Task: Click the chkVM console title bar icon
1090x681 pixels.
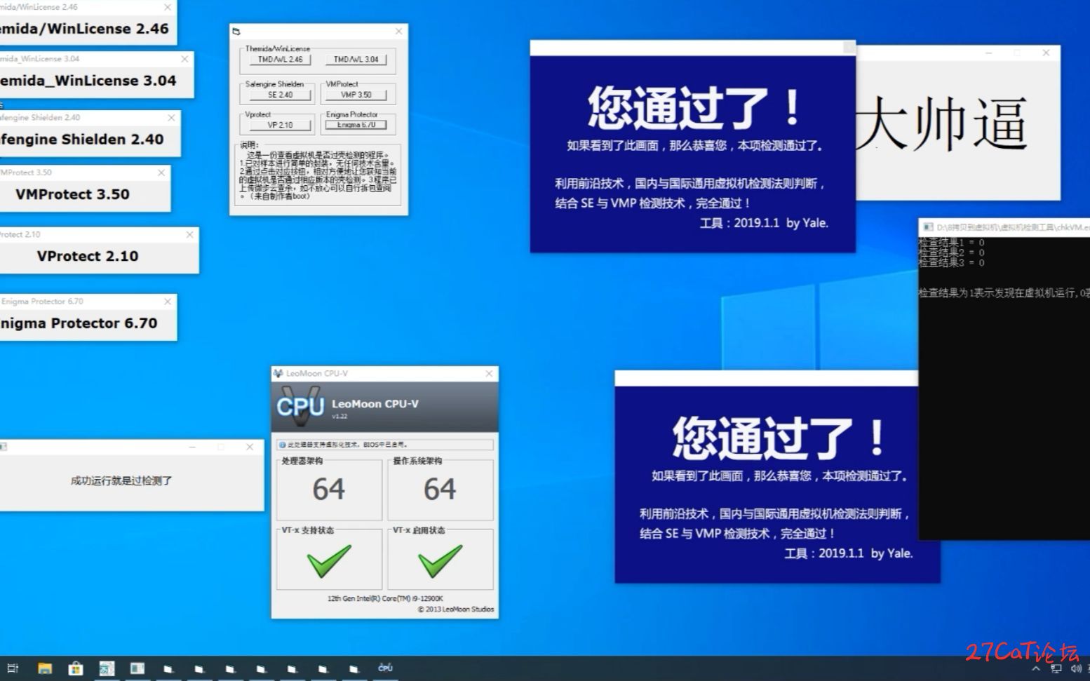Action: point(928,227)
